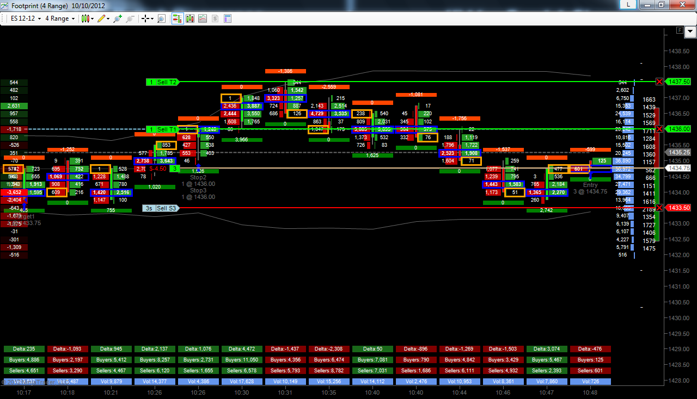Click the Delta:235 cell
The height and width of the screenshot is (399, 697).
coord(24,349)
